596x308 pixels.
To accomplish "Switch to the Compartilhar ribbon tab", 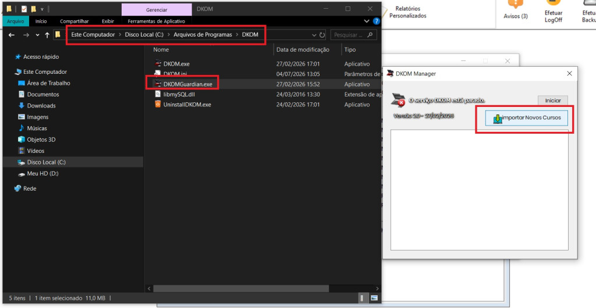I will pos(74,22).
